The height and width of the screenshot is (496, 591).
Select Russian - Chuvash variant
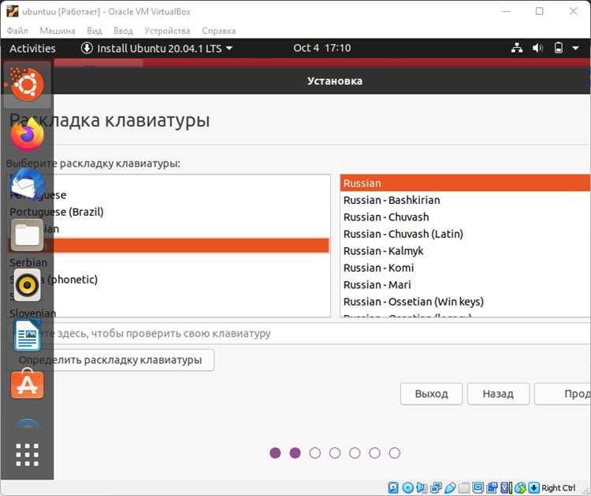tap(466, 217)
